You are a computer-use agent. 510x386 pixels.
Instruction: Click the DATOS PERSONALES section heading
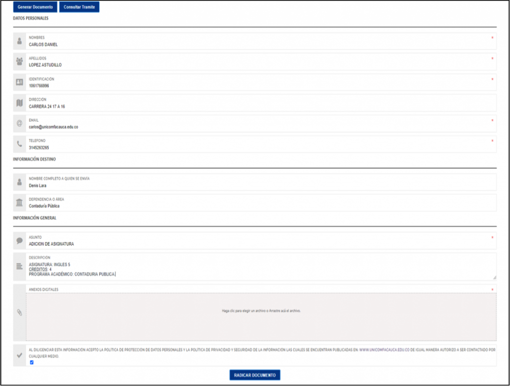coord(30,18)
